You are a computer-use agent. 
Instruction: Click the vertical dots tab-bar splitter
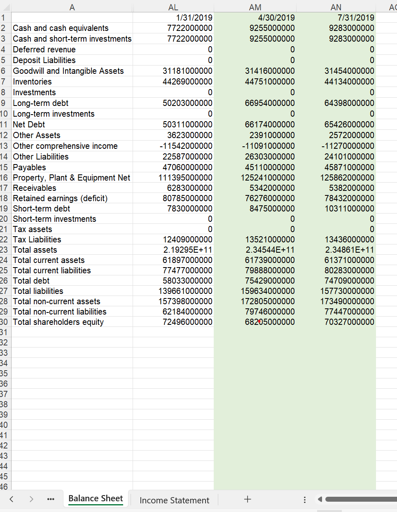304,500
